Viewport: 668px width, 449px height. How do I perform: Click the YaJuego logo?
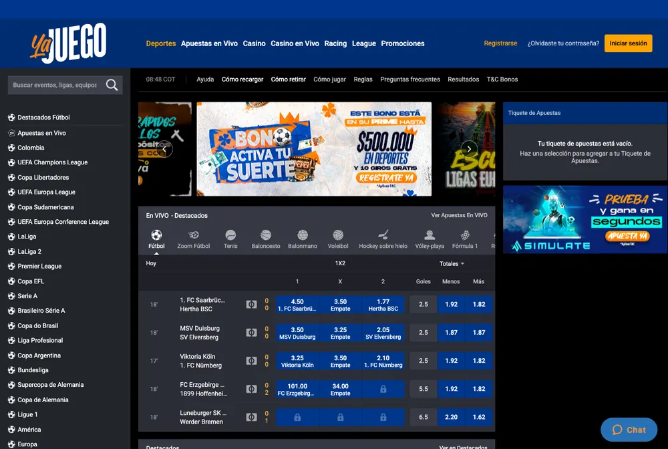tap(68, 43)
